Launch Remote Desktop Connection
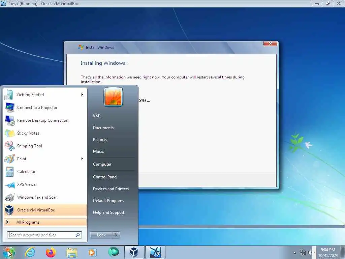 (x=45, y=120)
